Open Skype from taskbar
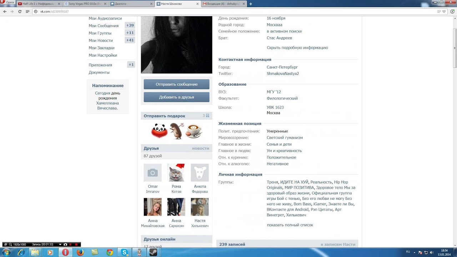Viewport: 457px width, 257px height. [x=125, y=252]
